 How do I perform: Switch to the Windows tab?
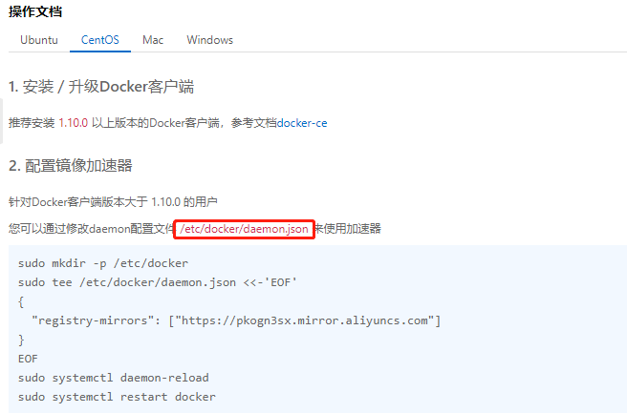[x=209, y=40]
